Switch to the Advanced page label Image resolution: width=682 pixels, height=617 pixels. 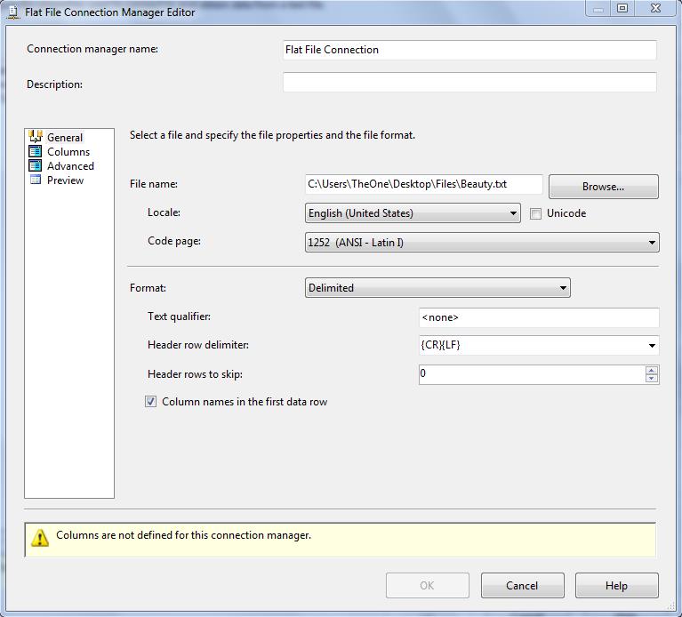click(70, 166)
